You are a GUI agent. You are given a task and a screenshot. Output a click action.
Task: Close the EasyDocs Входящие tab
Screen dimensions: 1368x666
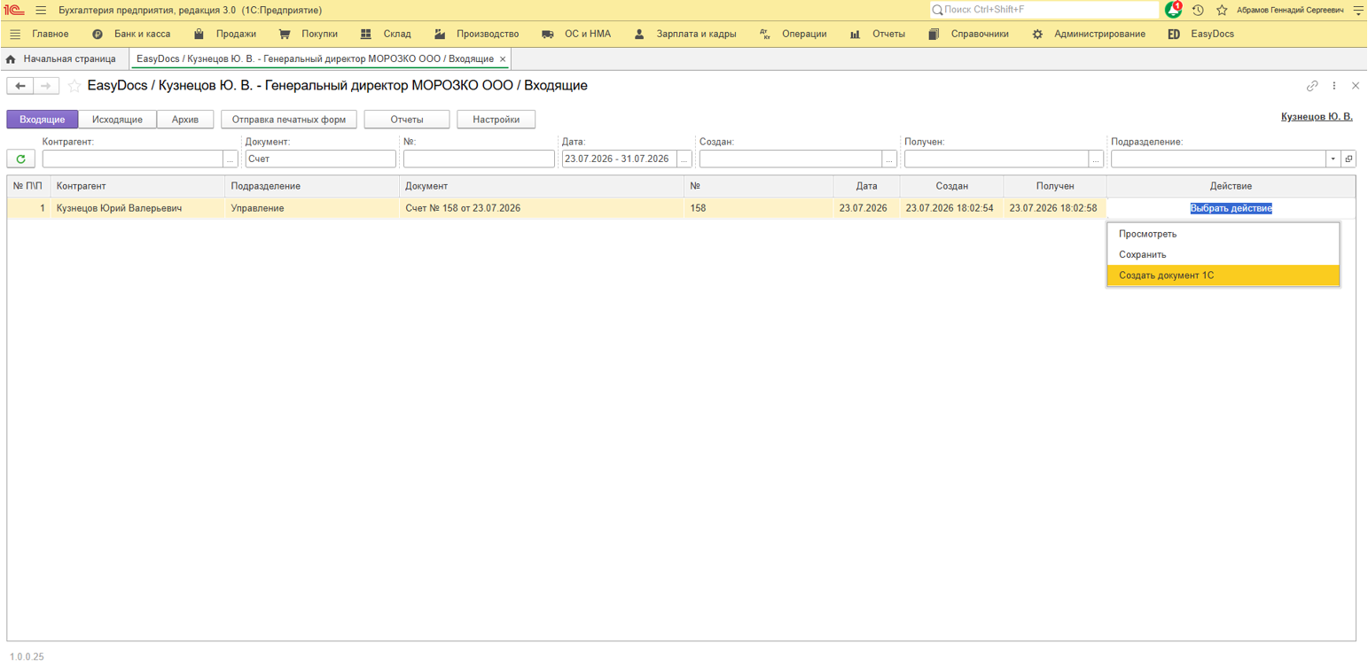[503, 59]
